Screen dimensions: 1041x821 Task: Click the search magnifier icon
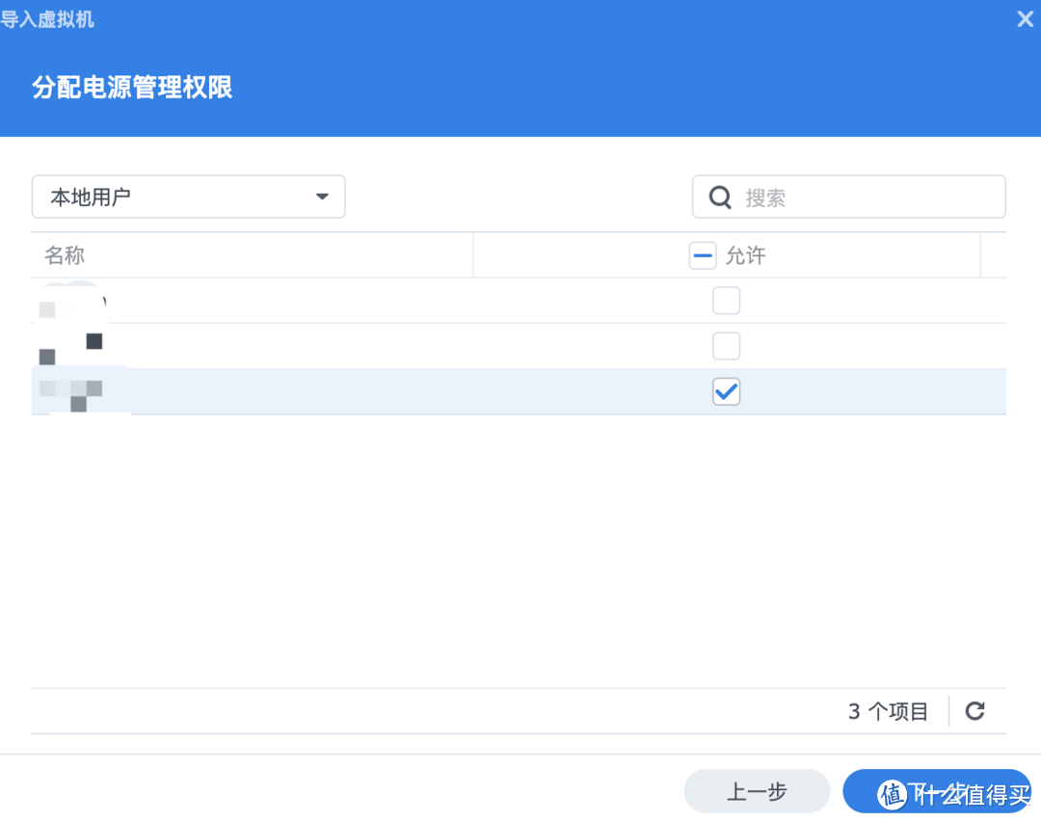pyautogui.click(x=719, y=196)
